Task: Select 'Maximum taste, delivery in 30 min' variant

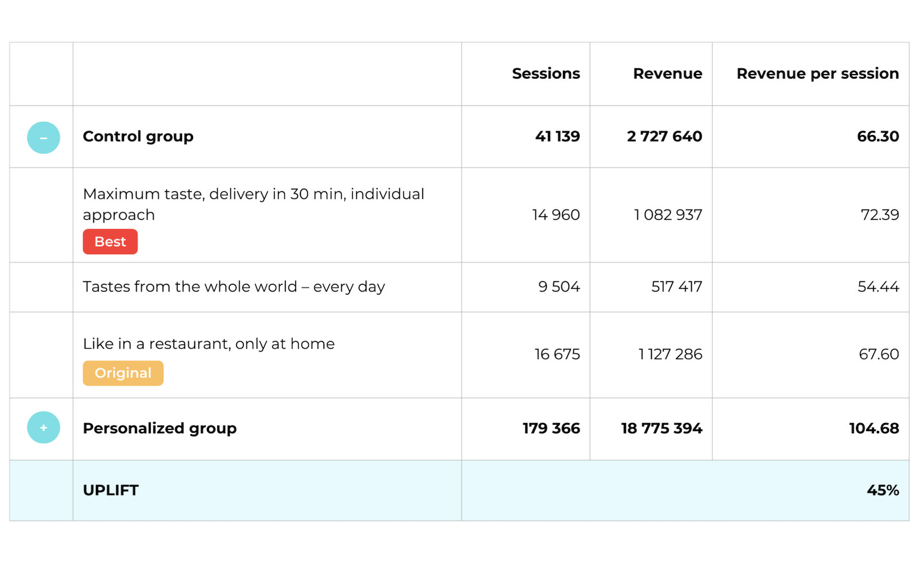Action: click(253, 204)
